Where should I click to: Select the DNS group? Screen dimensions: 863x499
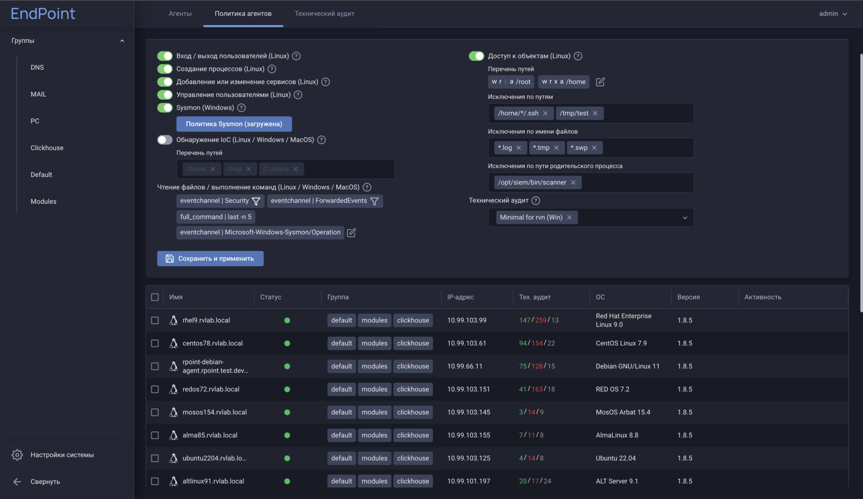point(37,67)
